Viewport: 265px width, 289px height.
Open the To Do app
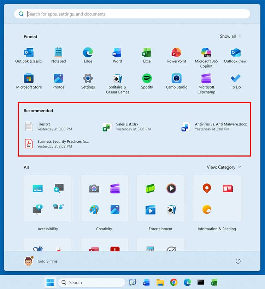pyautogui.click(x=236, y=81)
